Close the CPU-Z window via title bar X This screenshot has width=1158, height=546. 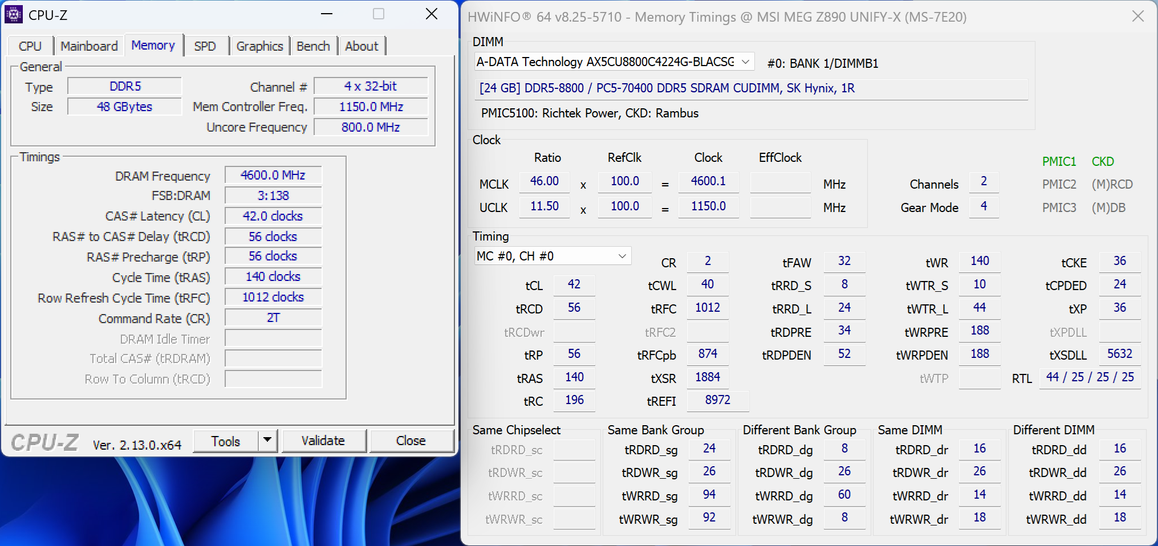(x=432, y=14)
